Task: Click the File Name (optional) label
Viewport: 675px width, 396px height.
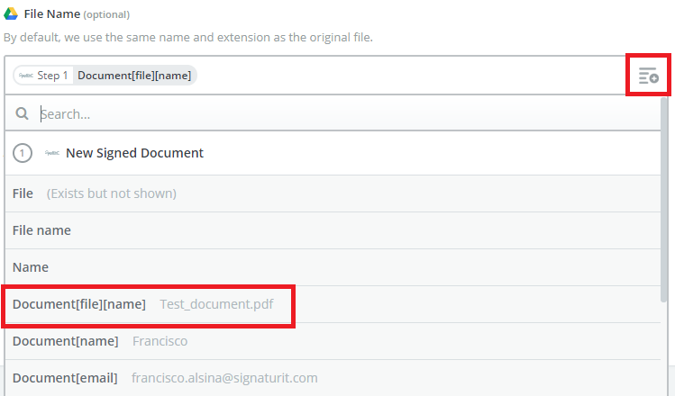Action: pos(77,14)
